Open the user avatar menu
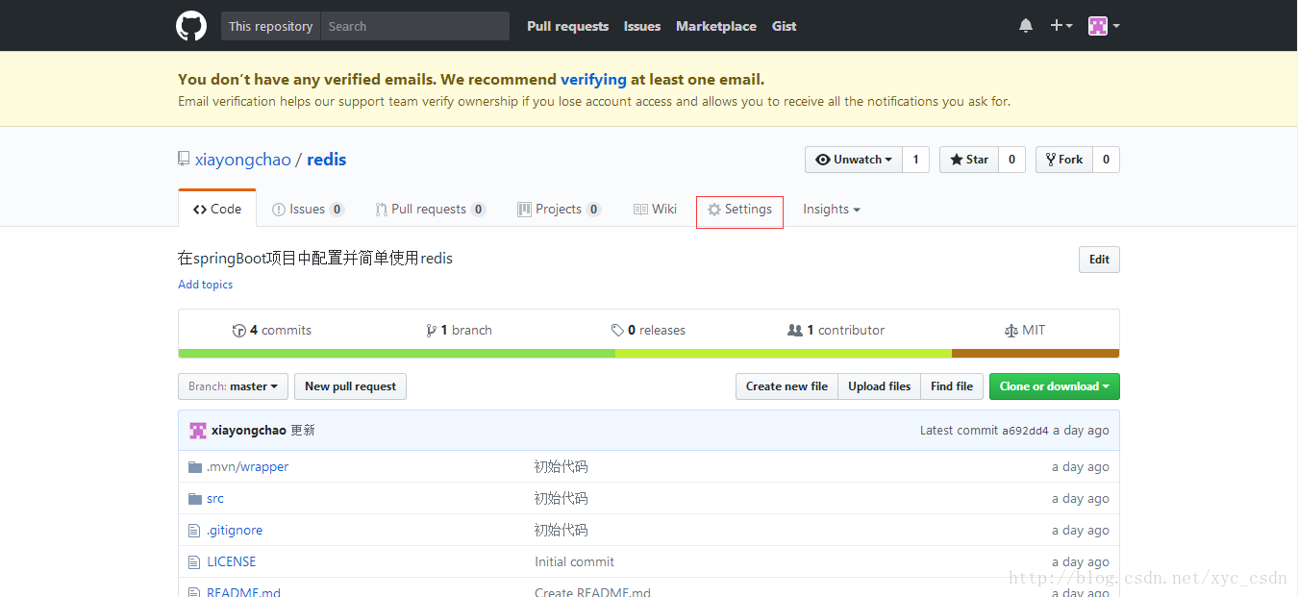Viewport: 1298px width, 597px height. coord(1104,26)
